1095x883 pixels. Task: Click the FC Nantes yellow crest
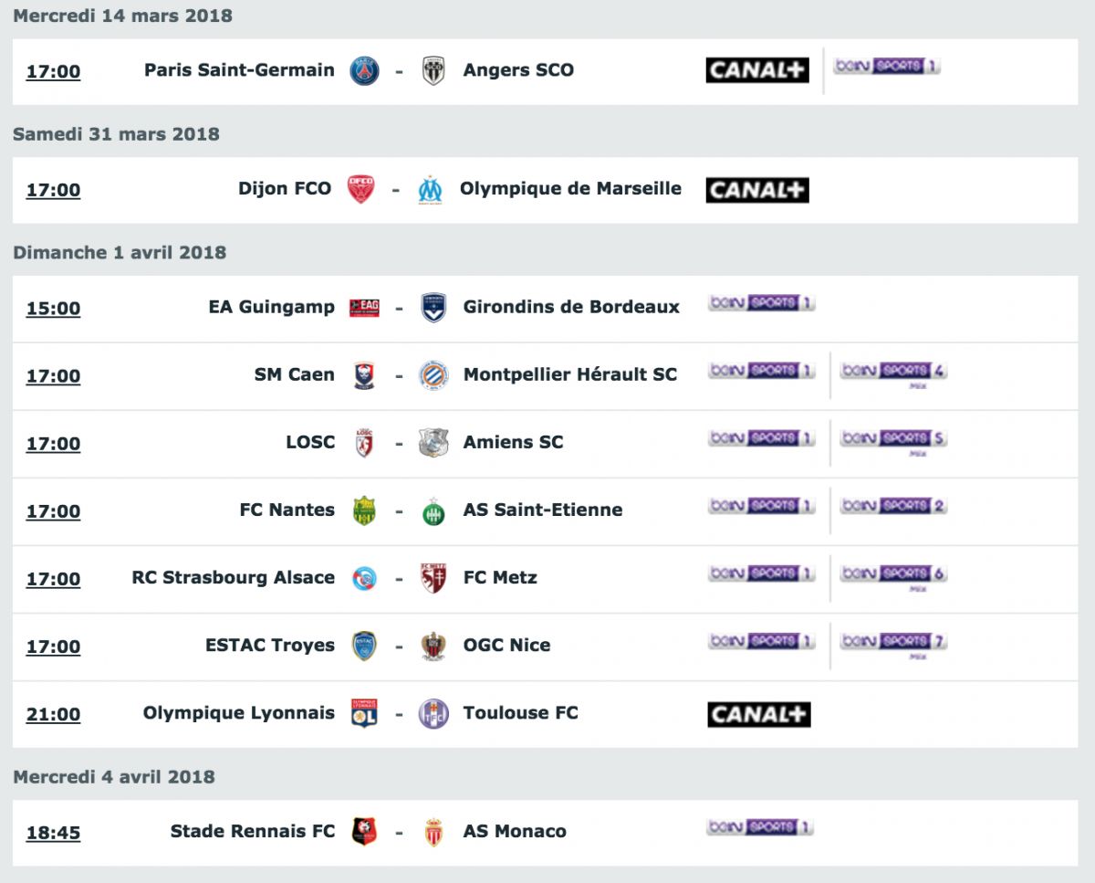tap(365, 510)
